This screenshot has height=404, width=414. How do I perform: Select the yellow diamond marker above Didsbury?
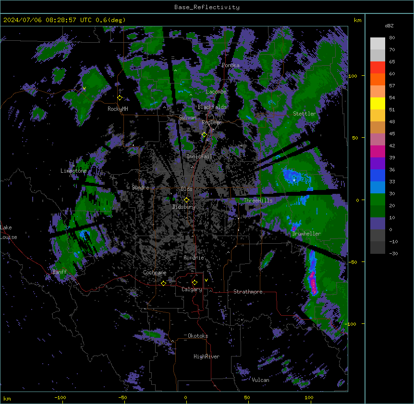coord(186,200)
